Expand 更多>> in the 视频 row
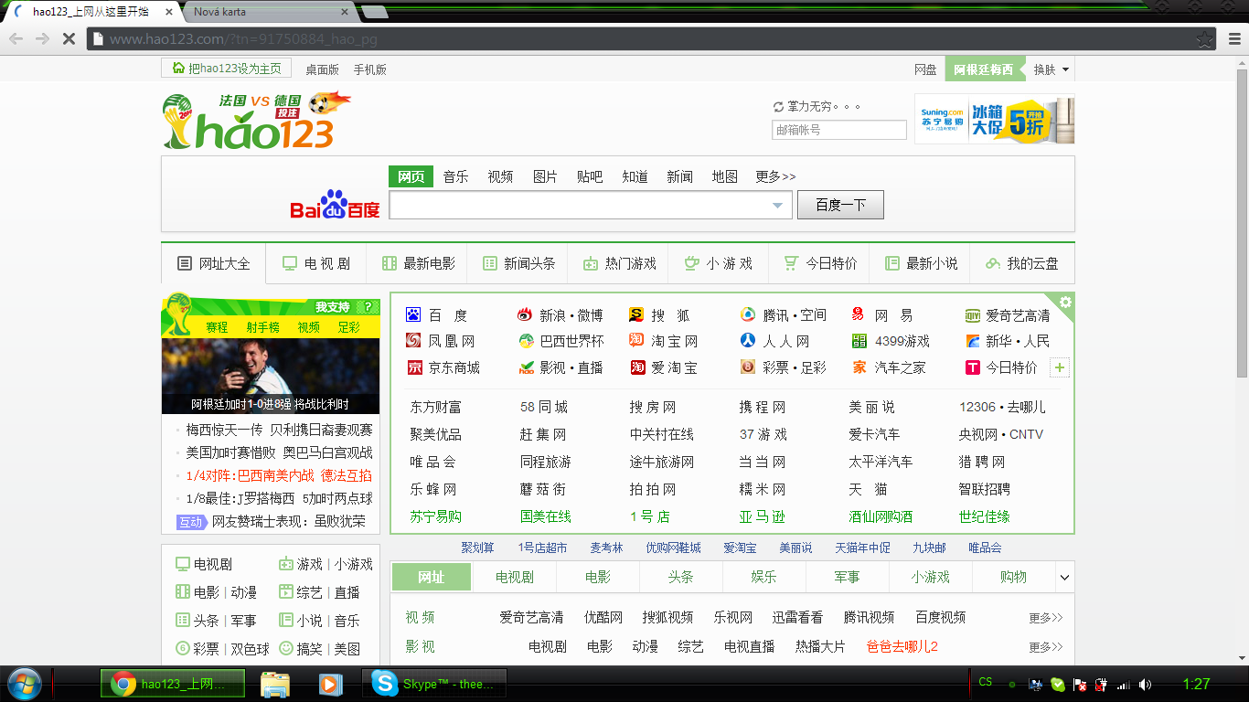Screen dimensions: 1249x702 (1046, 618)
